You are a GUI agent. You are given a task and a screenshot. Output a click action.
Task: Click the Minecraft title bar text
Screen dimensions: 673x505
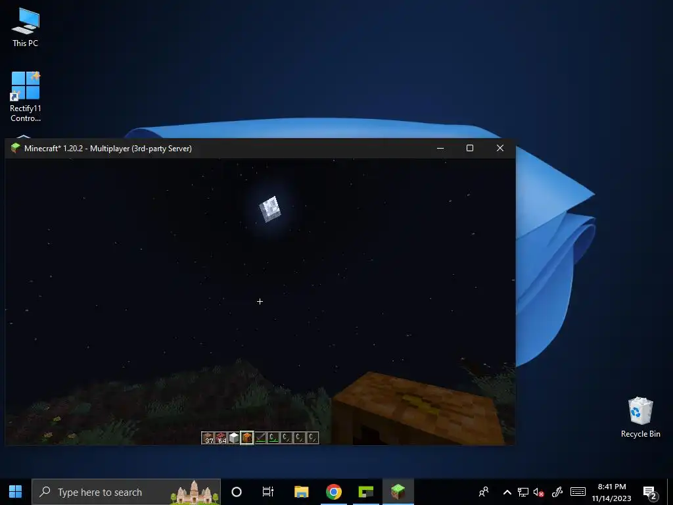pos(108,149)
